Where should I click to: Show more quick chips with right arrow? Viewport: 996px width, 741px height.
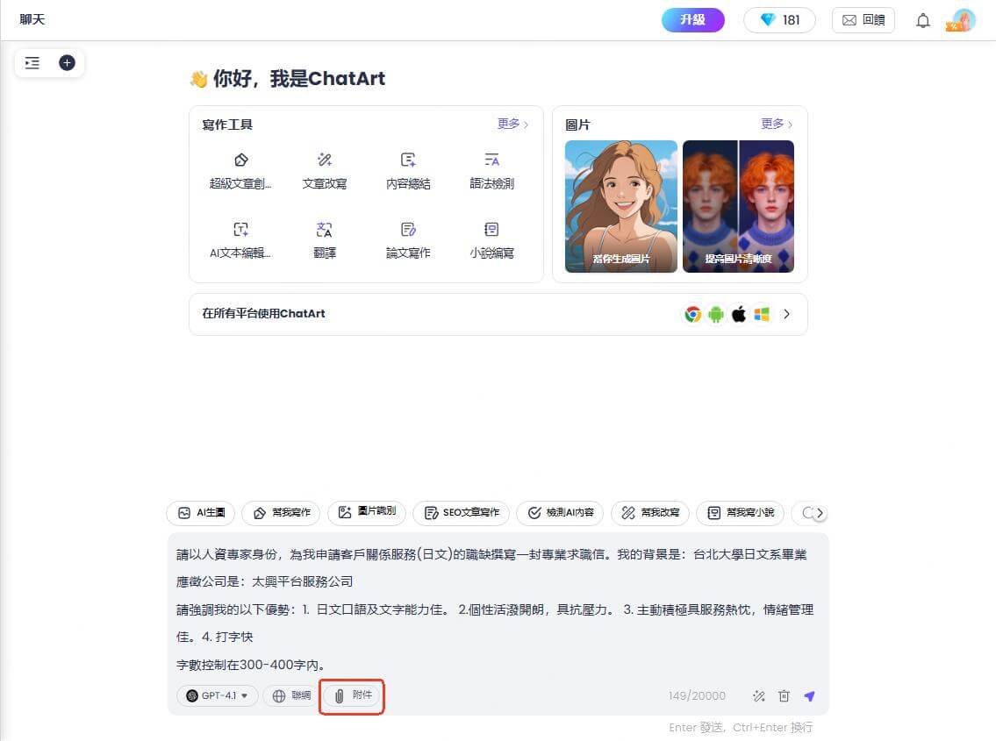[820, 513]
